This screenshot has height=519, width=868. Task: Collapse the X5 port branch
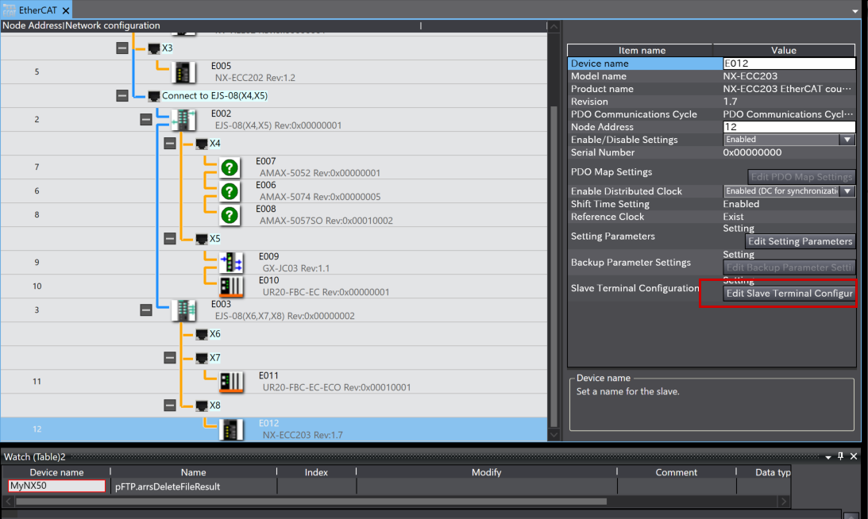coord(170,238)
